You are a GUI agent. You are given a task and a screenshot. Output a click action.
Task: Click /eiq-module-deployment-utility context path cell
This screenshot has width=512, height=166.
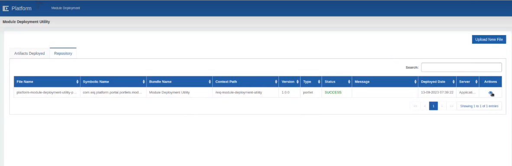pyautogui.click(x=246, y=93)
